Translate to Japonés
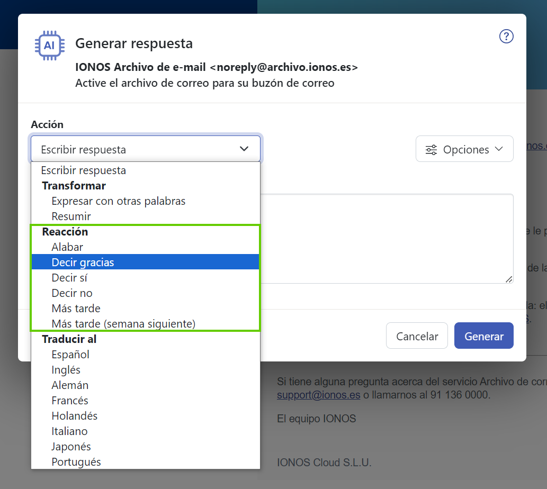The height and width of the screenshot is (489, 547). (x=146, y=447)
